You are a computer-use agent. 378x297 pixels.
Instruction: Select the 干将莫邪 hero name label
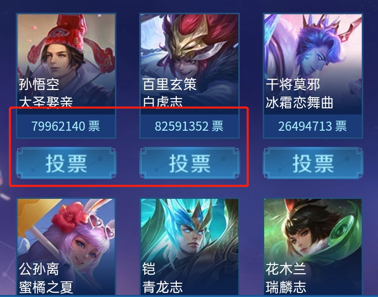coord(293,84)
